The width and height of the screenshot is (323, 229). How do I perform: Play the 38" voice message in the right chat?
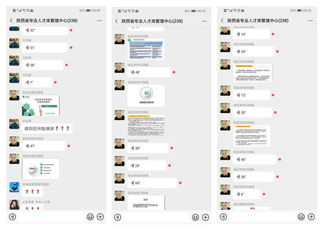254,177
